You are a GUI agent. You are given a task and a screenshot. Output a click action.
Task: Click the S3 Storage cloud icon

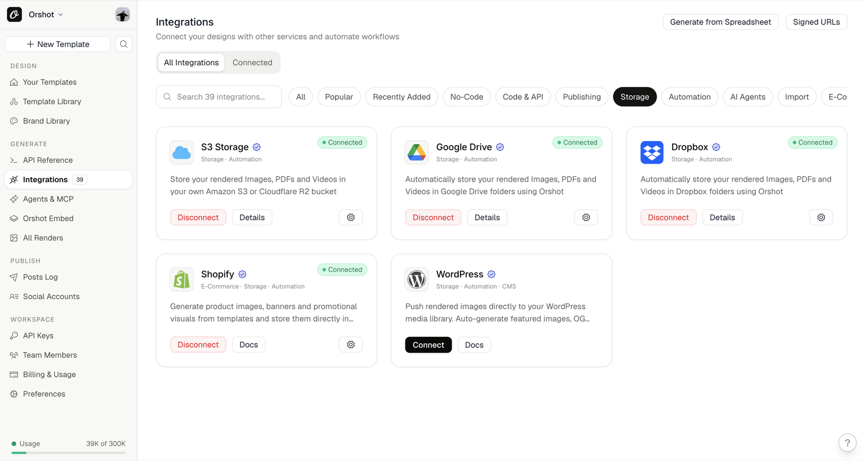click(x=181, y=152)
